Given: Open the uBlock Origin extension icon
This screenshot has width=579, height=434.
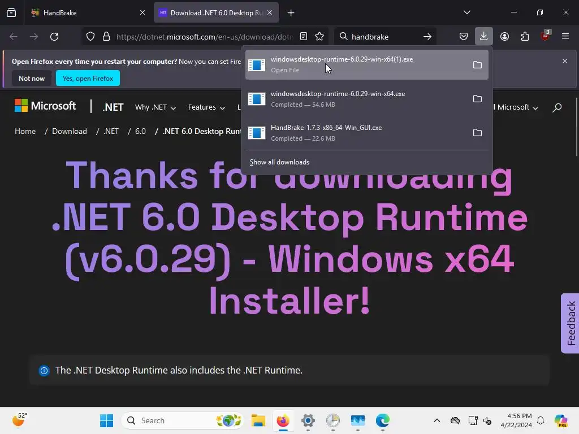Looking at the screenshot, I should click(x=545, y=36).
